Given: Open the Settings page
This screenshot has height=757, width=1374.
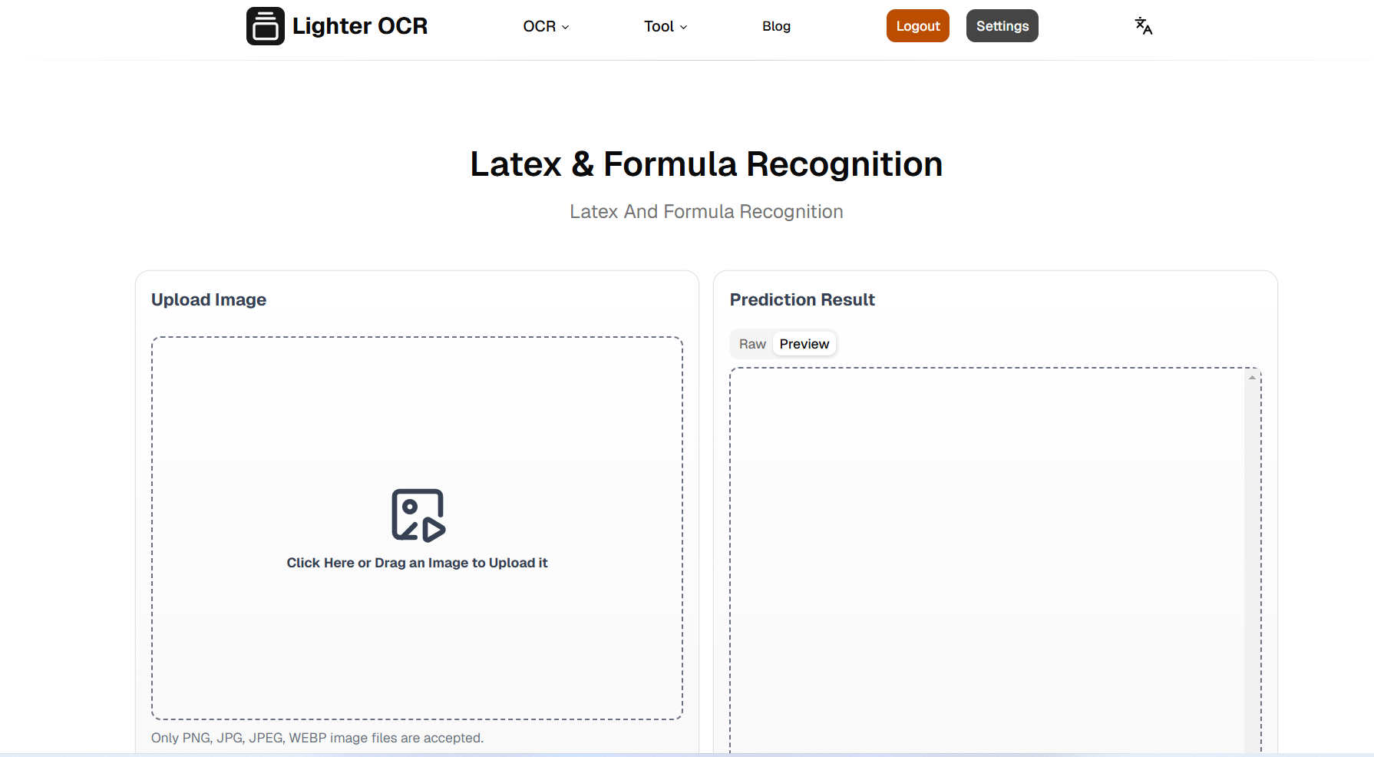Looking at the screenshot, I should pyautogui.click(x=1002, y=25).
